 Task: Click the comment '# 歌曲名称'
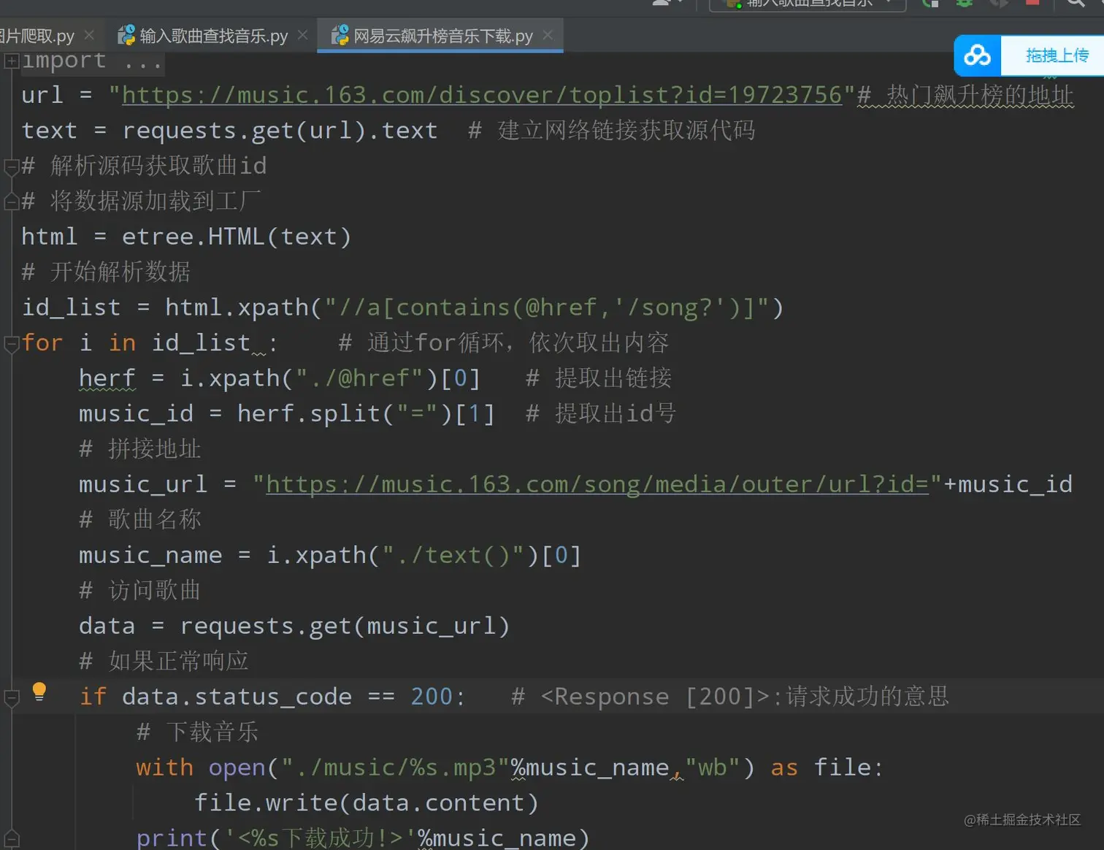pyautogui.click(x=140, y=520)
